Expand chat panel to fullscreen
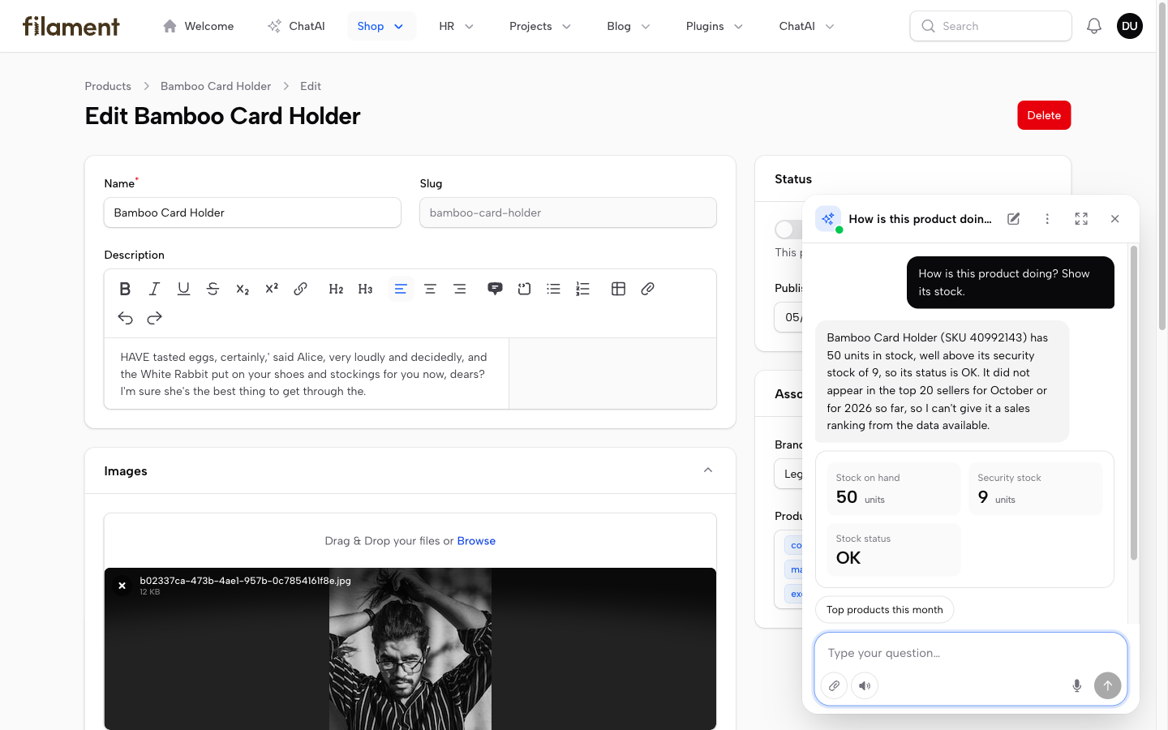Viewport: 1168px width, 730px height. click(1081, 219)
